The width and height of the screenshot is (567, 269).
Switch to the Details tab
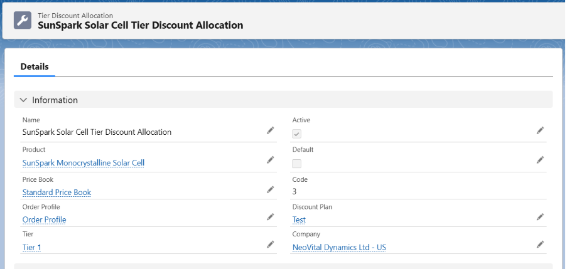(35, 66)
